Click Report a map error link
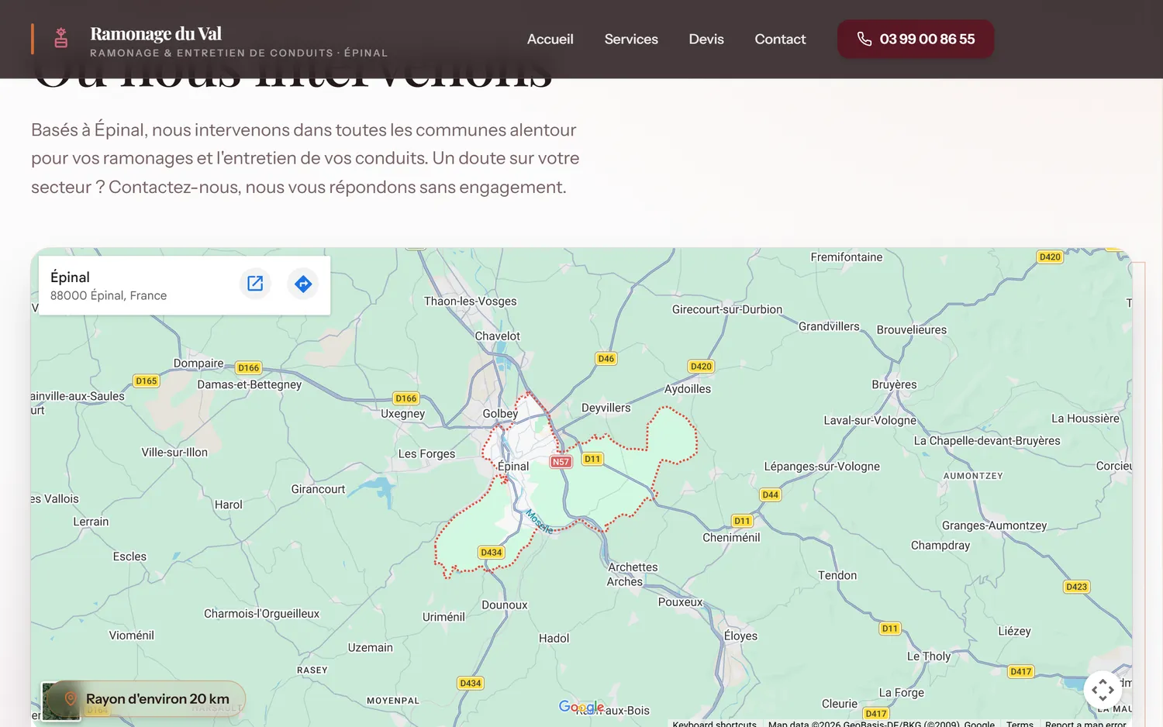The image size is (1163, 727). tap(1085, 724)
